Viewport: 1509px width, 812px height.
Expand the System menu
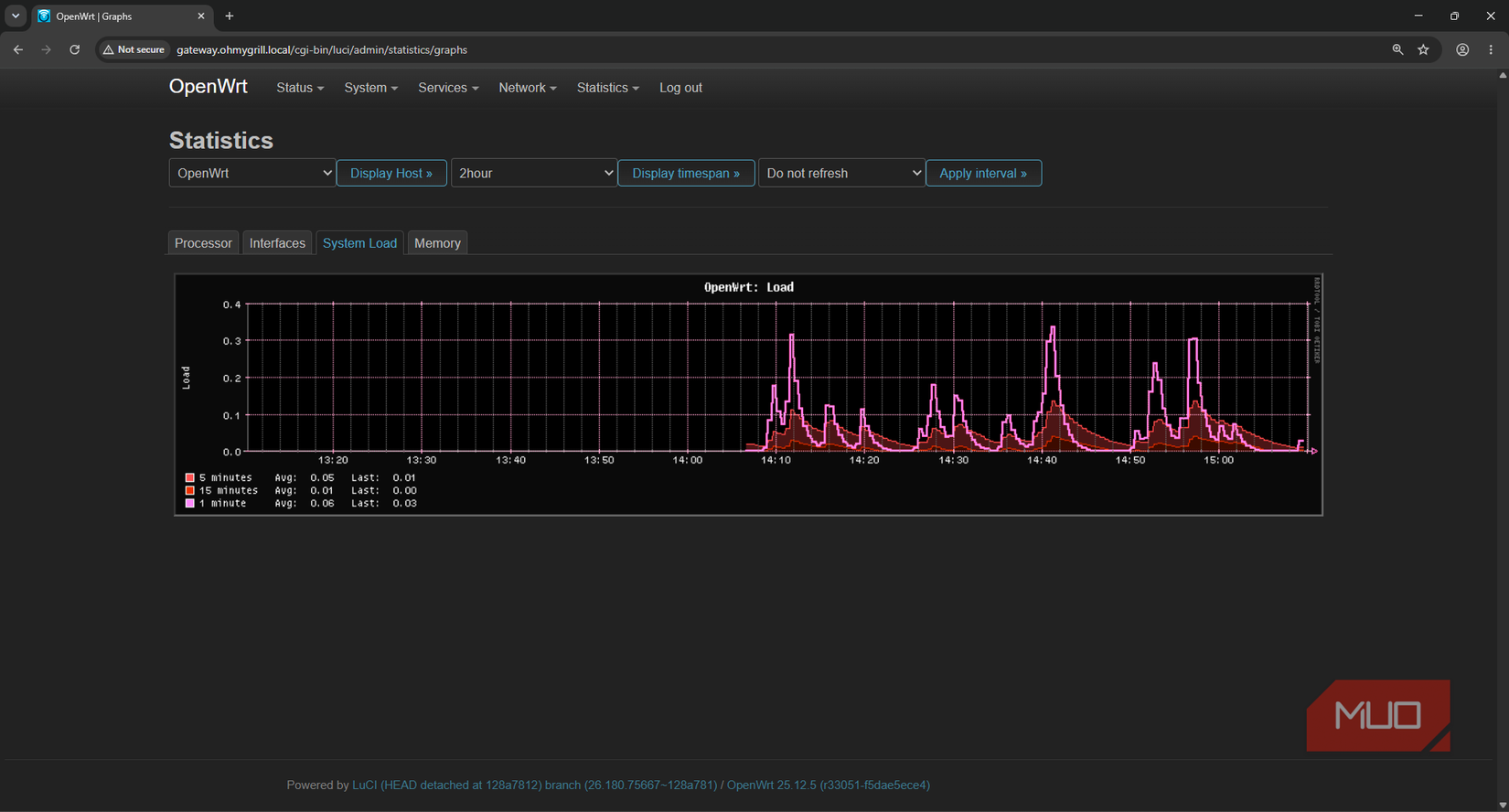[x=370, y=88]
